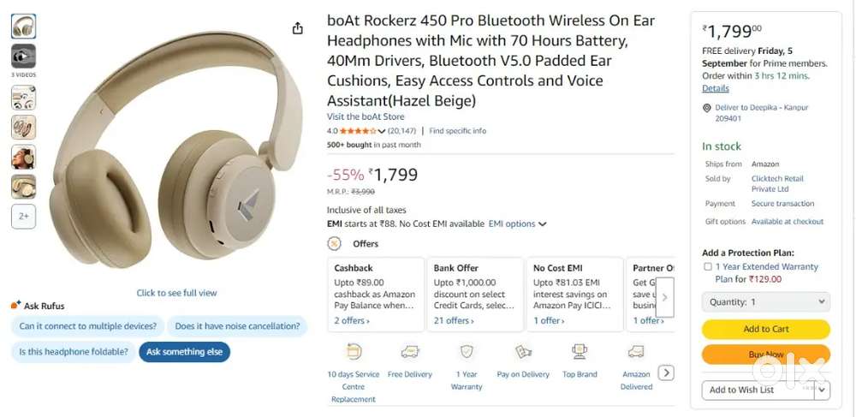
Task: Click the Free Delivery truck icon
Action: tap(410, 351)
